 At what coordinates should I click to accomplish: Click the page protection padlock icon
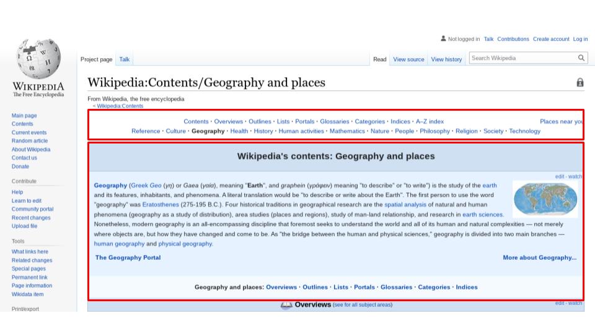pos(580,82)
